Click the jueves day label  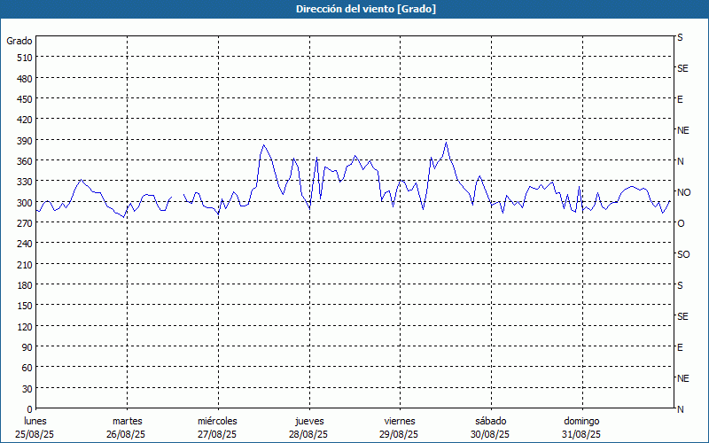[309, 421]
